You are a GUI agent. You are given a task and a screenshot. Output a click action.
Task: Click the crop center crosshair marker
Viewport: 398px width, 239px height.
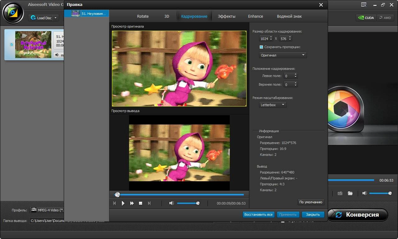pos(179,68)
